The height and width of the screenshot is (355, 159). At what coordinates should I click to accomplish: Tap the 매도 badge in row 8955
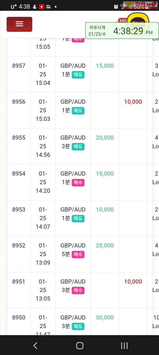coord(78,146)
